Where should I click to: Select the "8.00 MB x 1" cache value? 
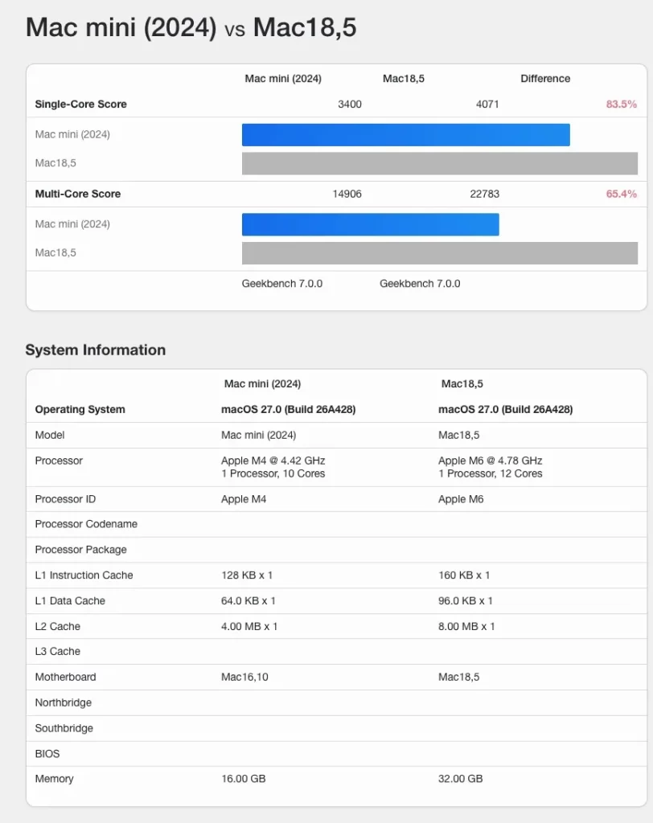click(x=466, y=626)
